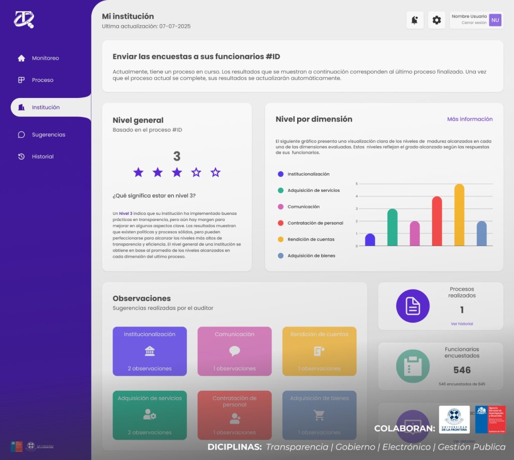Click the Procesos realizados document icon

[x=413, y=306]
